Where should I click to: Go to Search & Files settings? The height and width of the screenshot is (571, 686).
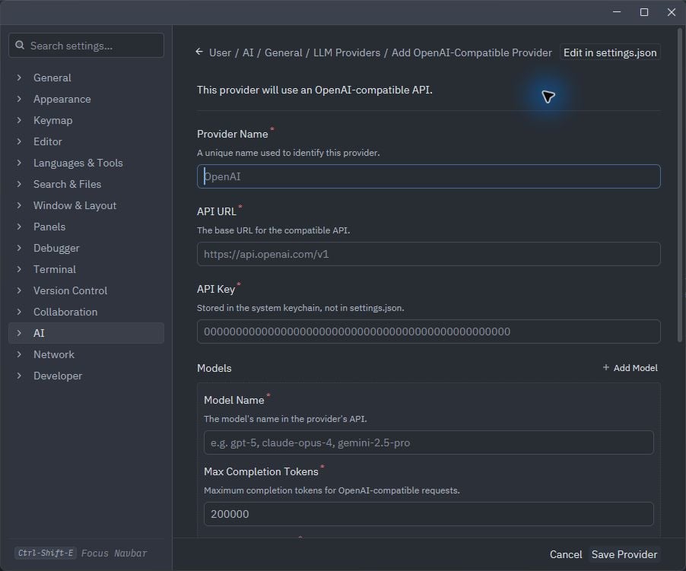click(86, 184)
